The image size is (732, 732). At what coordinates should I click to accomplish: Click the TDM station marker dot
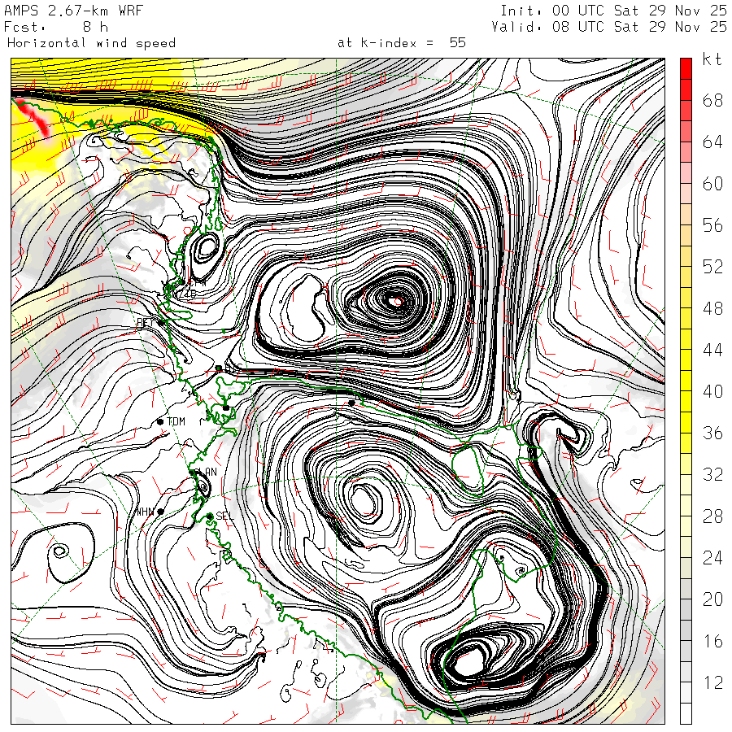click(160, 421)
